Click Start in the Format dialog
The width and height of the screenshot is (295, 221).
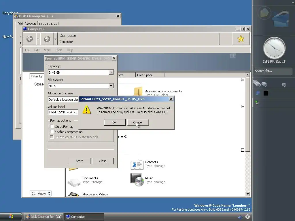coord(80,161)
